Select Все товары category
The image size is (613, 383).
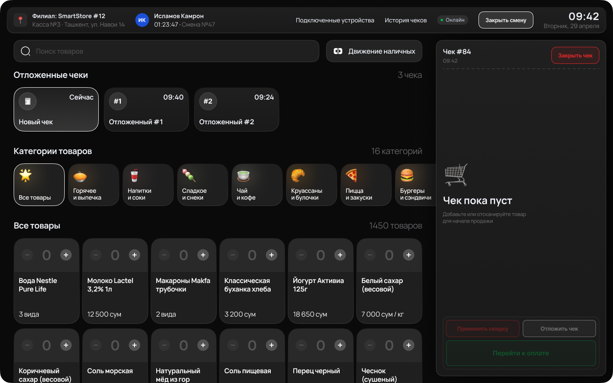tap(39, 185)
